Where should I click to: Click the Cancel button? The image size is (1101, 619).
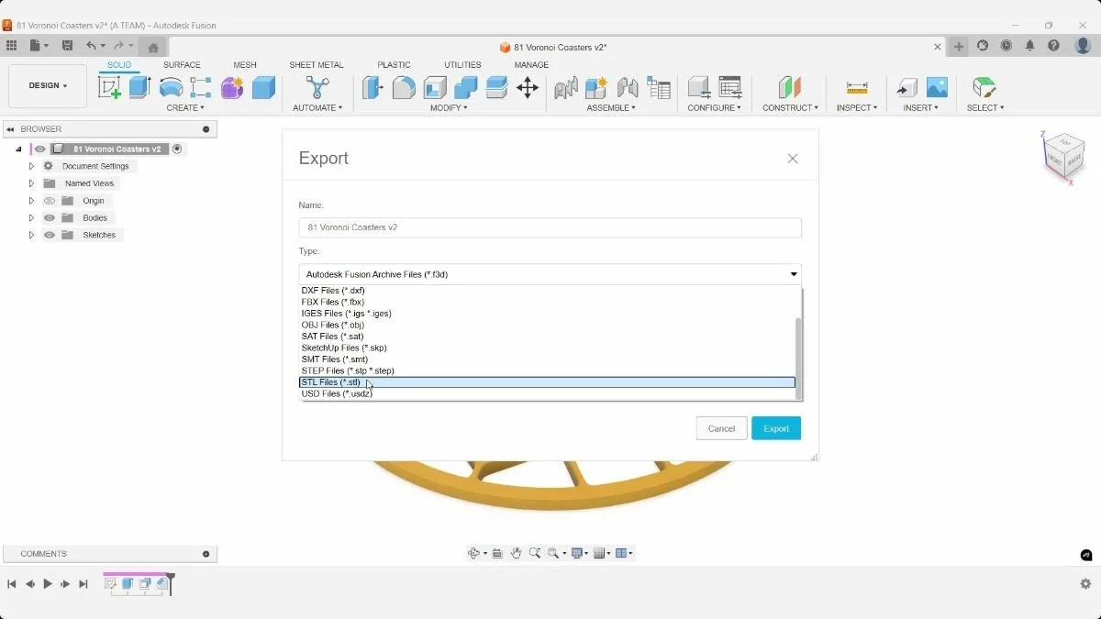[x=721, y=428]
